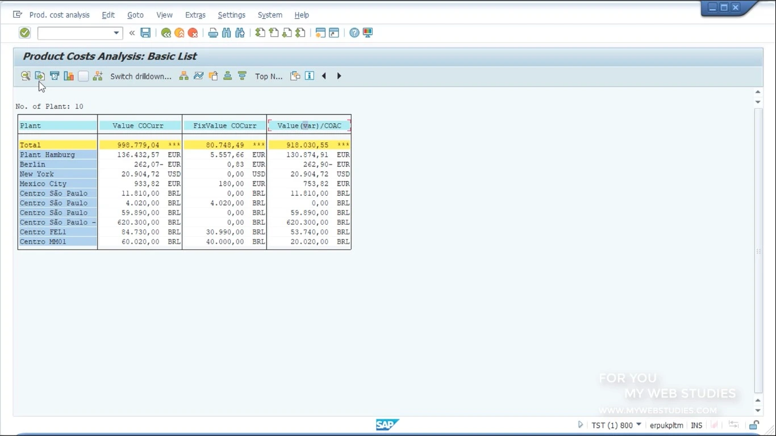
Task: Select the Plant Hamburg row
Action: pos(58,154)
